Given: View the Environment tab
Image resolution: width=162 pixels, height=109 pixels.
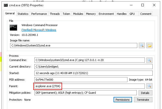Looking at the screenshot, I should [x=106, y=14].
